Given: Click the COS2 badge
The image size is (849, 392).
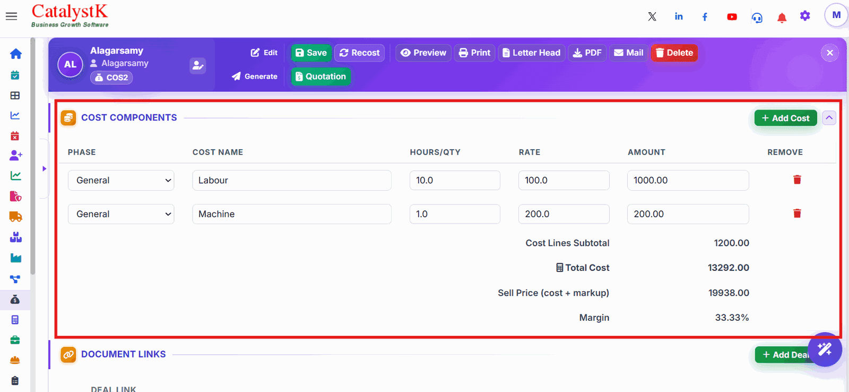Looking at the screenshot, I should 111,78.
